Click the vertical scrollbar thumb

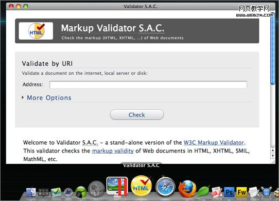pyautogui.click(x=272, y=48)
